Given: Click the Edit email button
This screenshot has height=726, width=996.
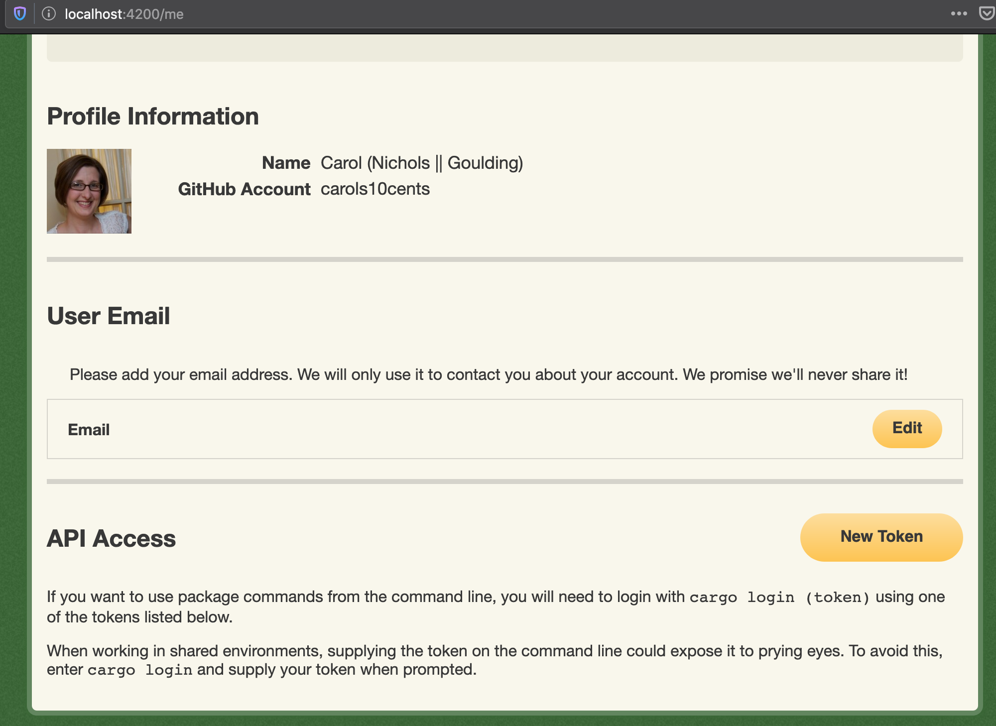Looking at the screenshot, I should [x=907, y=428].
